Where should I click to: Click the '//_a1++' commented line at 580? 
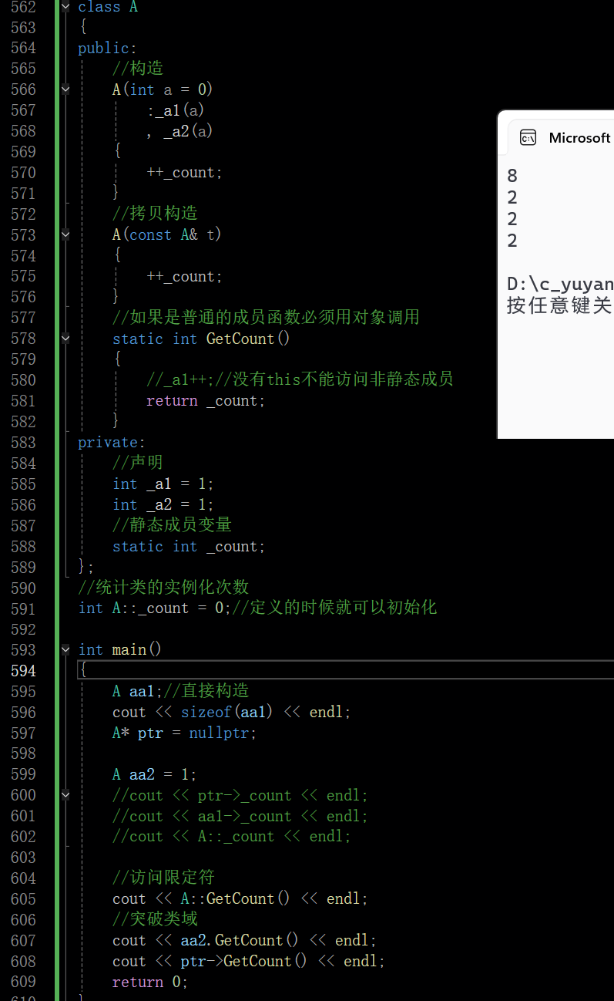pyautogui.click(x=300, y=379)
